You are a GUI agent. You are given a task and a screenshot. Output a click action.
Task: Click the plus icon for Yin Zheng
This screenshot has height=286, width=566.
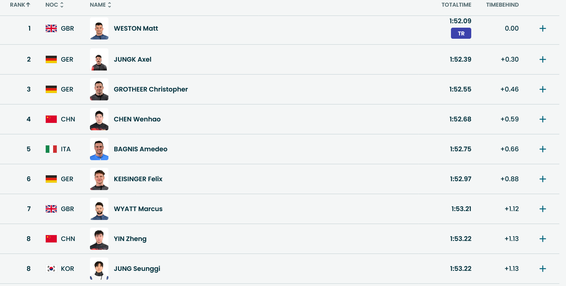(542, 239)
